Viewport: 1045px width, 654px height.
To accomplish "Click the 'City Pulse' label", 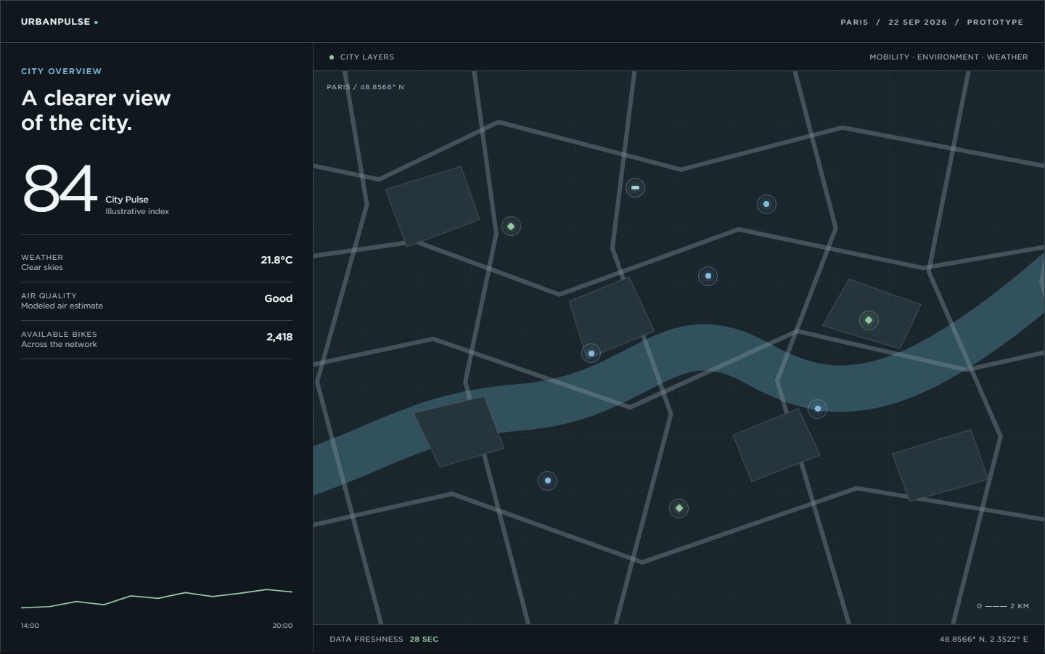I will tap(127, 200).
